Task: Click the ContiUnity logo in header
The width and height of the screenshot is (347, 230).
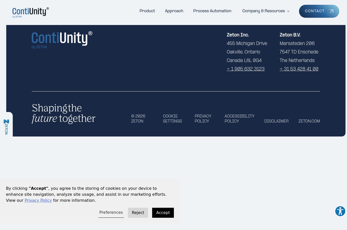Action: 30,12
